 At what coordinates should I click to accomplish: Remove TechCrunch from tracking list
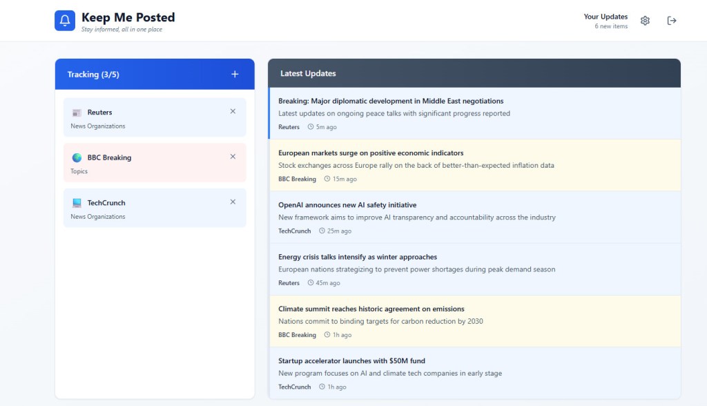point(233,202)
